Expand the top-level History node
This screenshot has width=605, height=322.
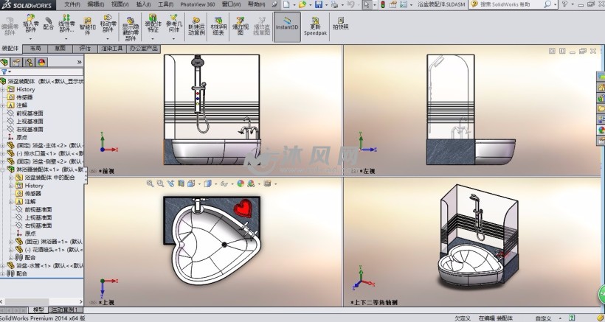2,89
